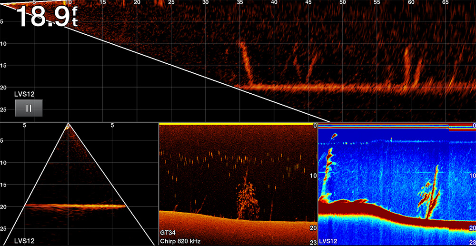Click the GT34 transducer label
The image size is (476, 246).
coord(169,233)
